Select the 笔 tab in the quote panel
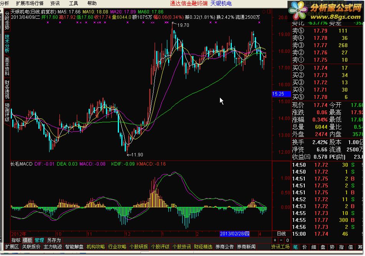The image size is (365, 256). click(x=296, y=247)
